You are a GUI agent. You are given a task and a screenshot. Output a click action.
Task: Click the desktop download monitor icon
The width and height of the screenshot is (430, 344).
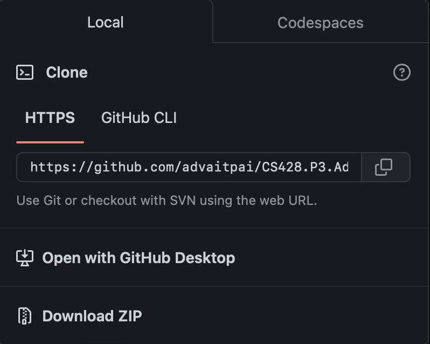(x=25, y=258)
